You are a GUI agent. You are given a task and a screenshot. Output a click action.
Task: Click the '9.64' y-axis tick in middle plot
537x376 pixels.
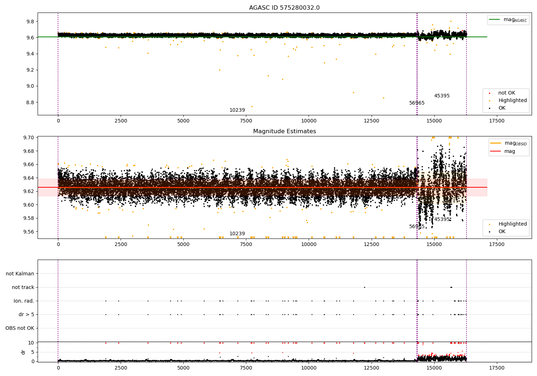(x=29, y=178)
